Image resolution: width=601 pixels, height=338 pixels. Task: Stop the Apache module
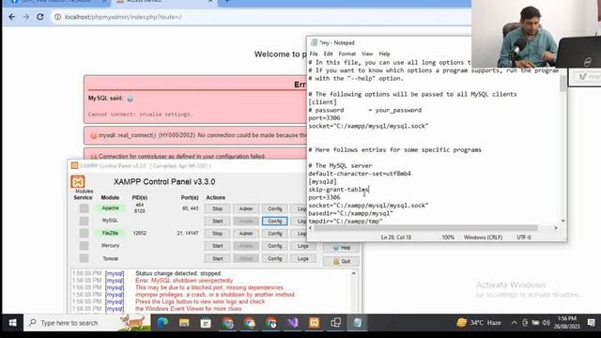tap(217, 208)
